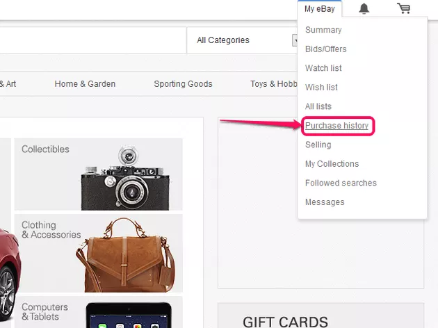
Task: Open the Art category link
Action: coord(8,84)
